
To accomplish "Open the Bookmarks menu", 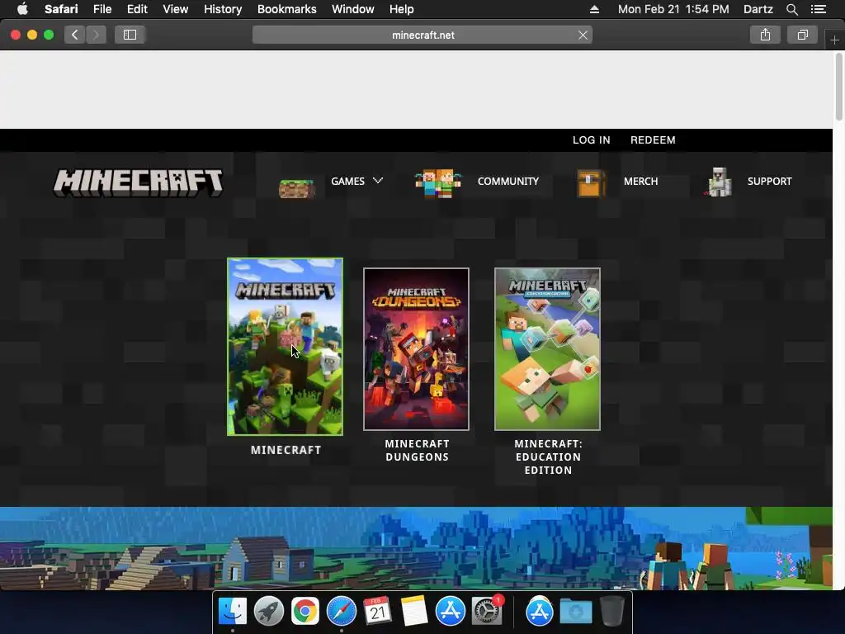I will point(286,9).
